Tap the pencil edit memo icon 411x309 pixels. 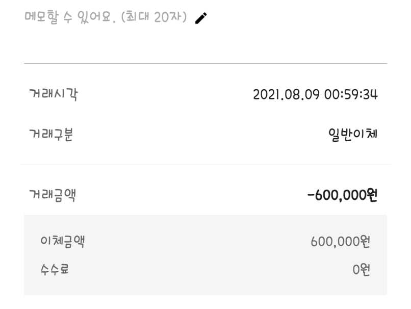201,18
